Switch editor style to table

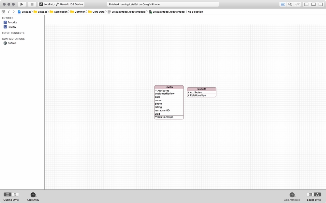pos(310,194)
